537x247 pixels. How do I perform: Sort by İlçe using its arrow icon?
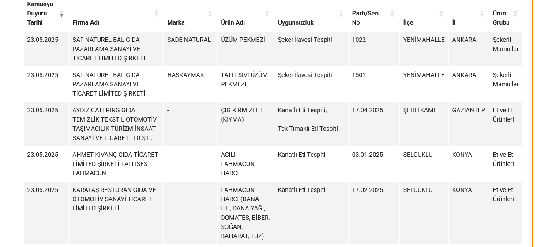pos(441,14)
